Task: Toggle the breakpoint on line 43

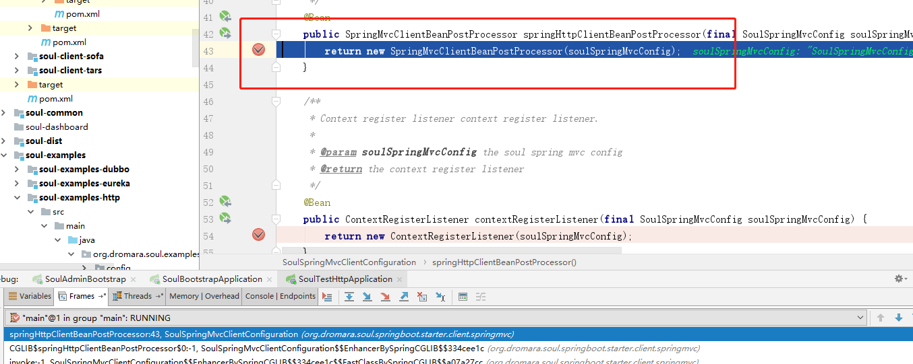Action: point(258,50)
